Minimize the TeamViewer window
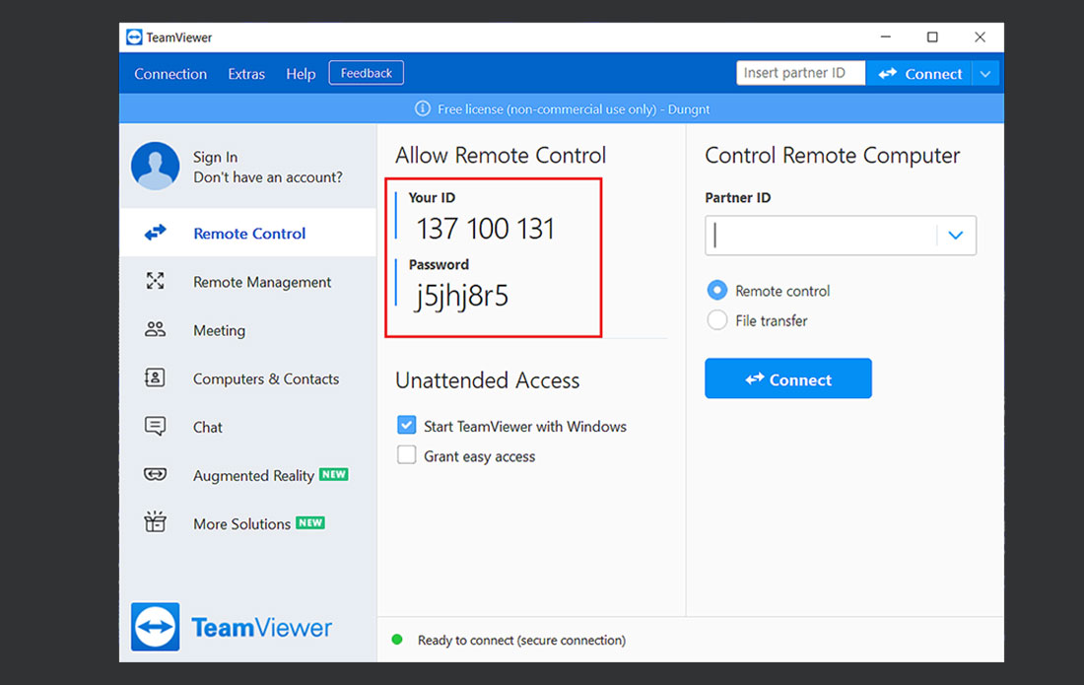Viewport: 1084px width, 685px height. click(x=886, y=36)
